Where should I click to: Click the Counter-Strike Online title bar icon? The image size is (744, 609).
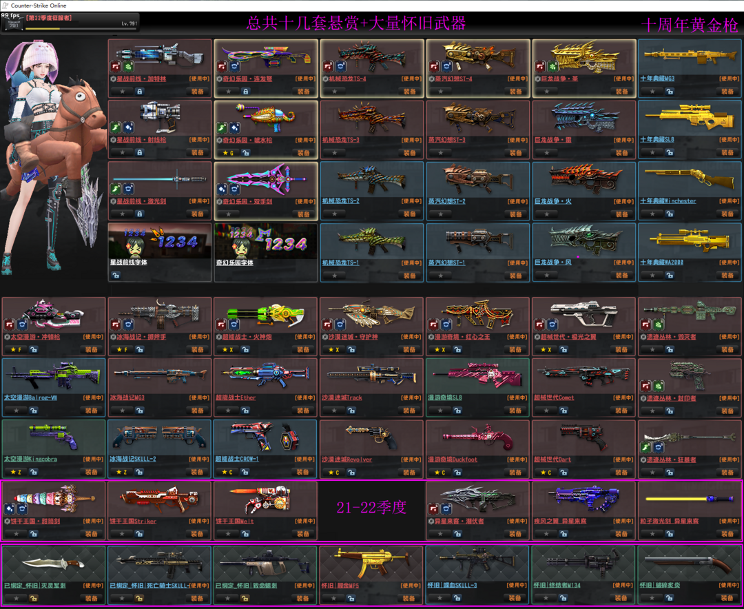(6, 6)
